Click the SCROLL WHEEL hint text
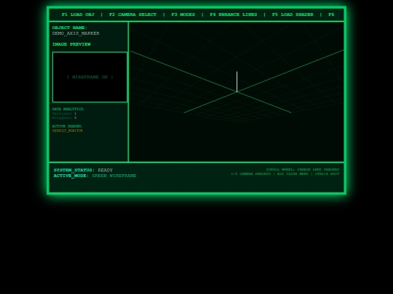Screen dimensions: 393x294 click(303, 169)
